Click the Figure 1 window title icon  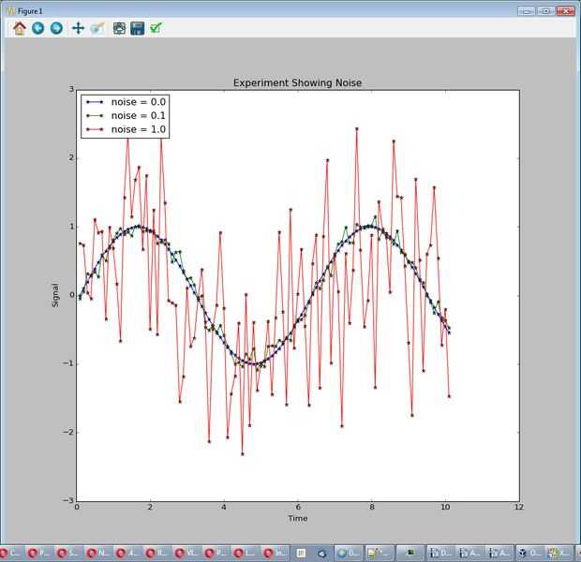point(10,11)
